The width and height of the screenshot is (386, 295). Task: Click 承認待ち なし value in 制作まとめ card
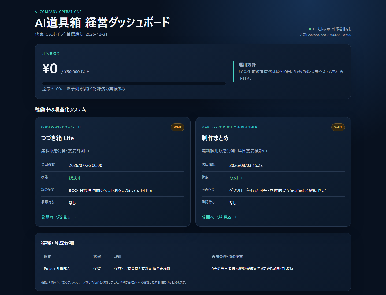(233, 203)
